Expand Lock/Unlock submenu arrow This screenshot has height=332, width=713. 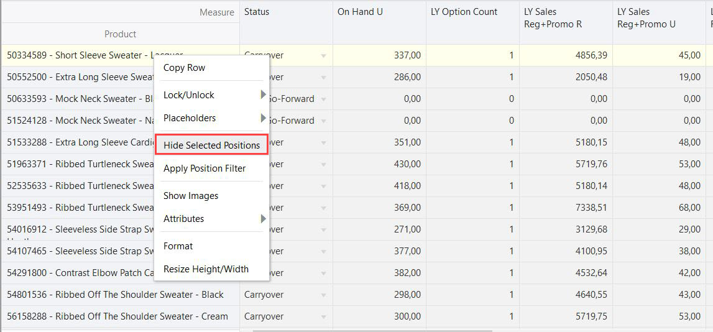(263, 95)
